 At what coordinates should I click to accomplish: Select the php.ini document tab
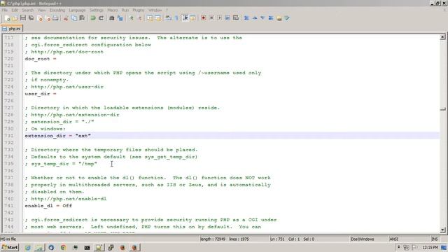pos(12,29)
